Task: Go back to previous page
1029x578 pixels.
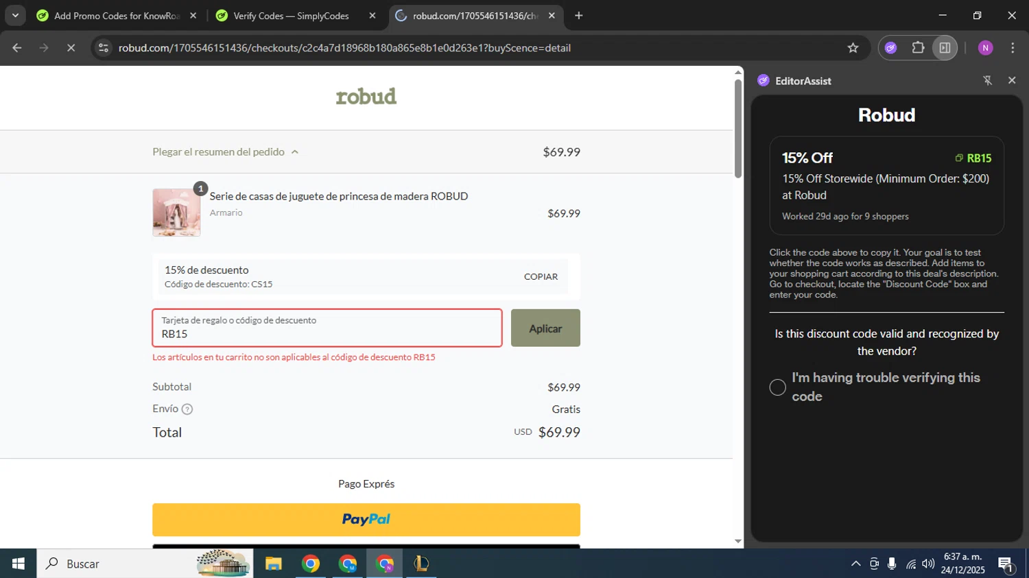Action: [x=17, y=48]
